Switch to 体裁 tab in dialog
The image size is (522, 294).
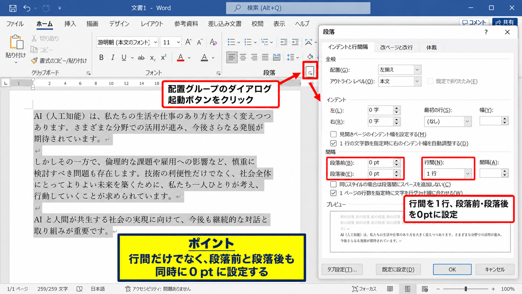click(431, 47)
